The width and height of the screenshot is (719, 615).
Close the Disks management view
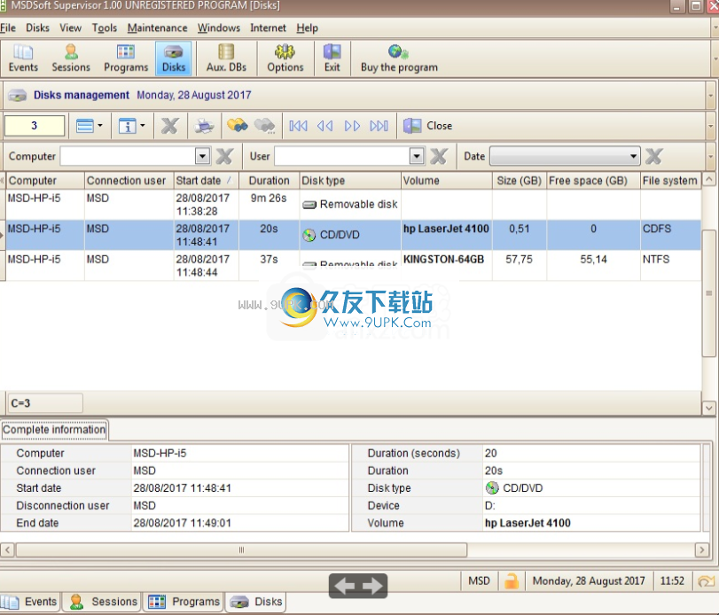click(x=427, y=126)
